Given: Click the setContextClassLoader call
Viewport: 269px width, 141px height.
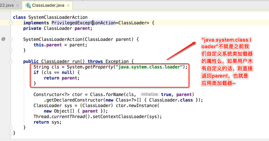Looking at the screenshot, I should [x=119, y=116].
